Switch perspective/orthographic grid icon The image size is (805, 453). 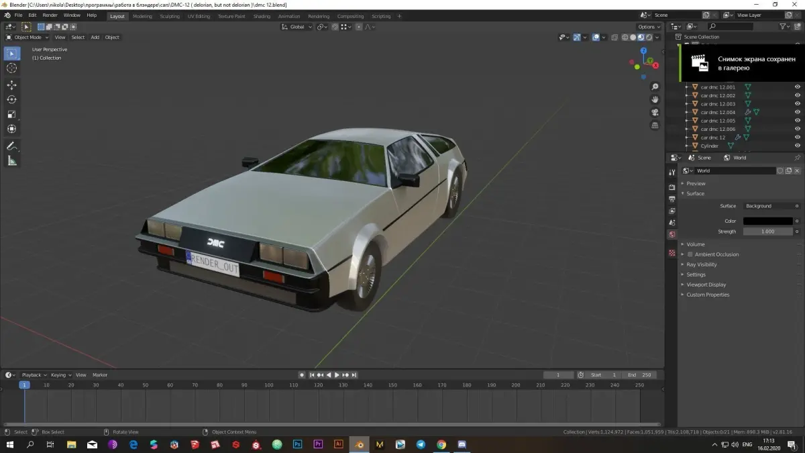point(655,125)
